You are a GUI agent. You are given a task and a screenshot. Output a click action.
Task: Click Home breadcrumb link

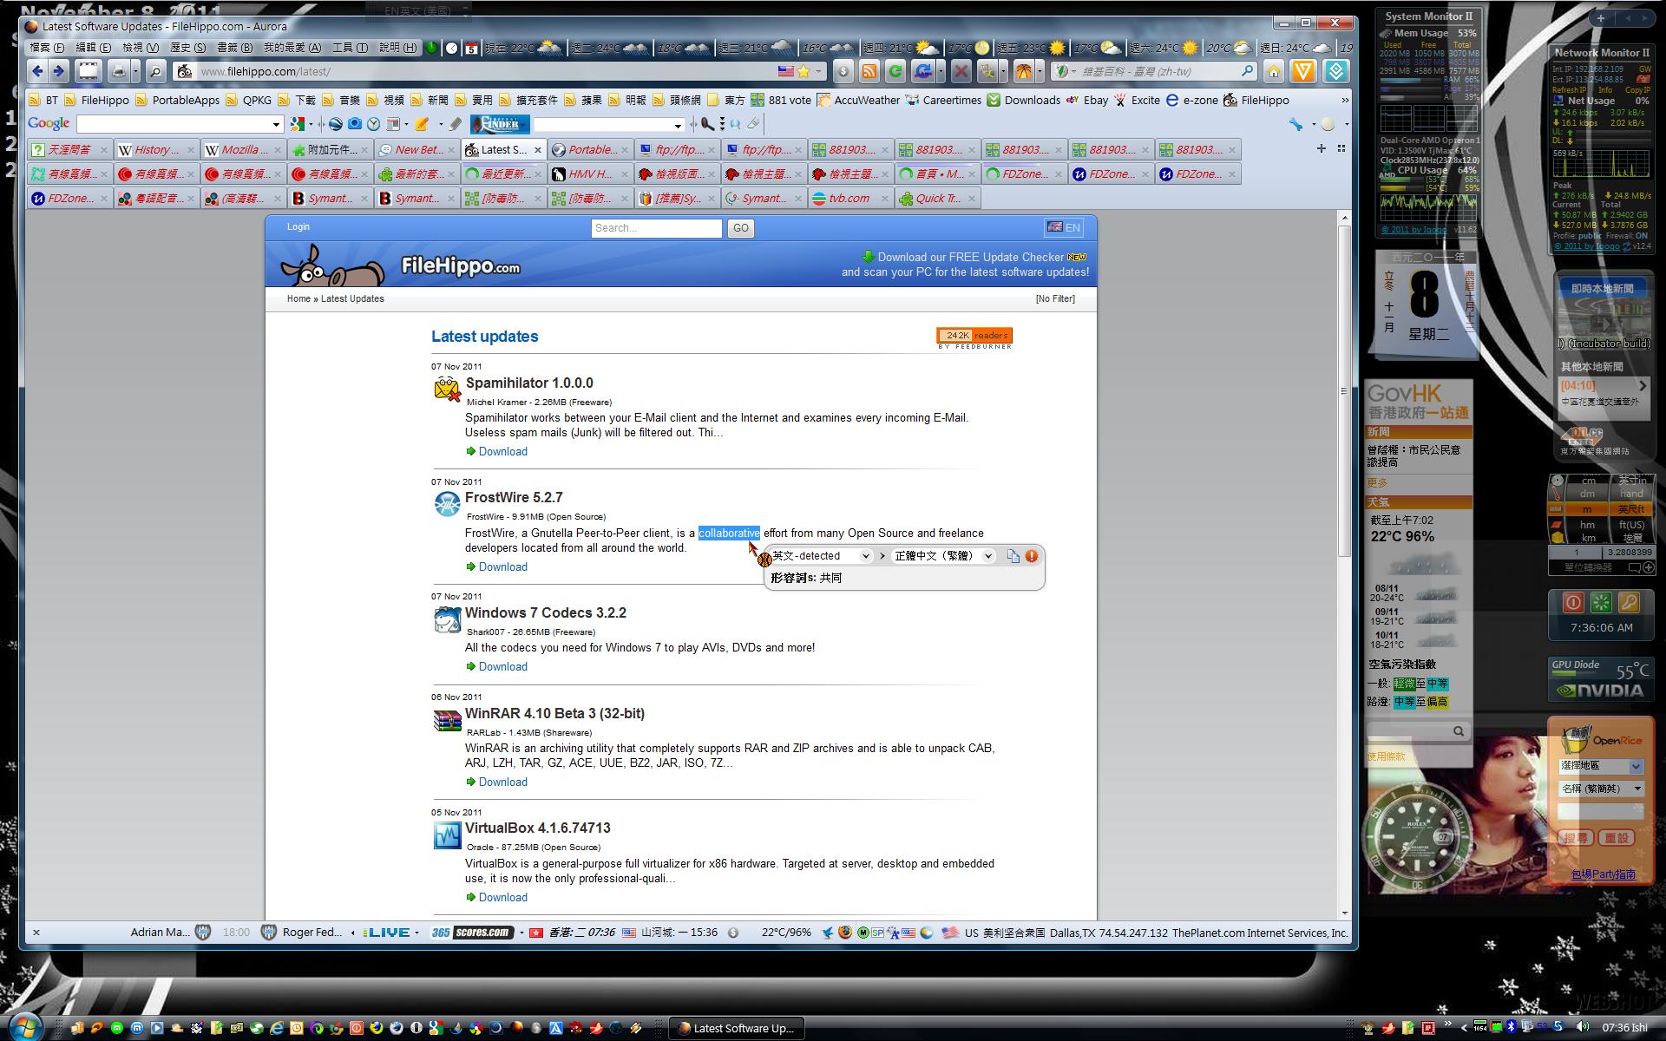[298, 298]
